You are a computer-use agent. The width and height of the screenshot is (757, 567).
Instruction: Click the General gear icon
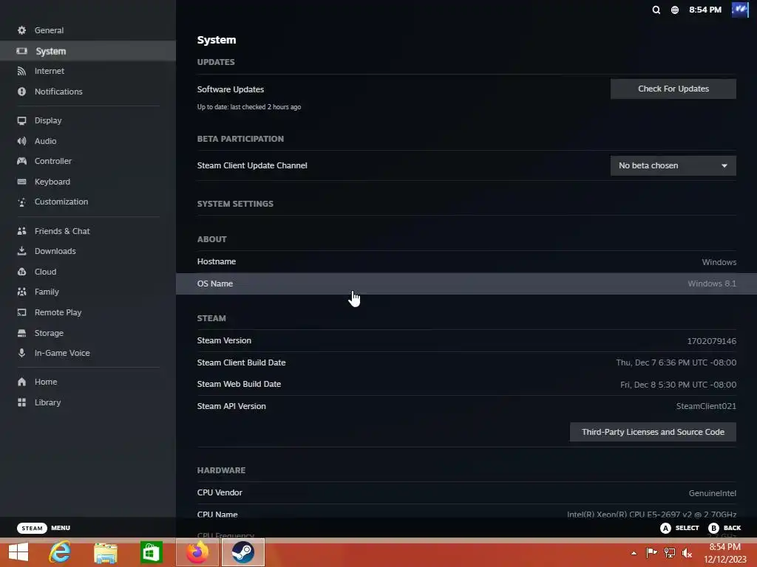point(21,30)
